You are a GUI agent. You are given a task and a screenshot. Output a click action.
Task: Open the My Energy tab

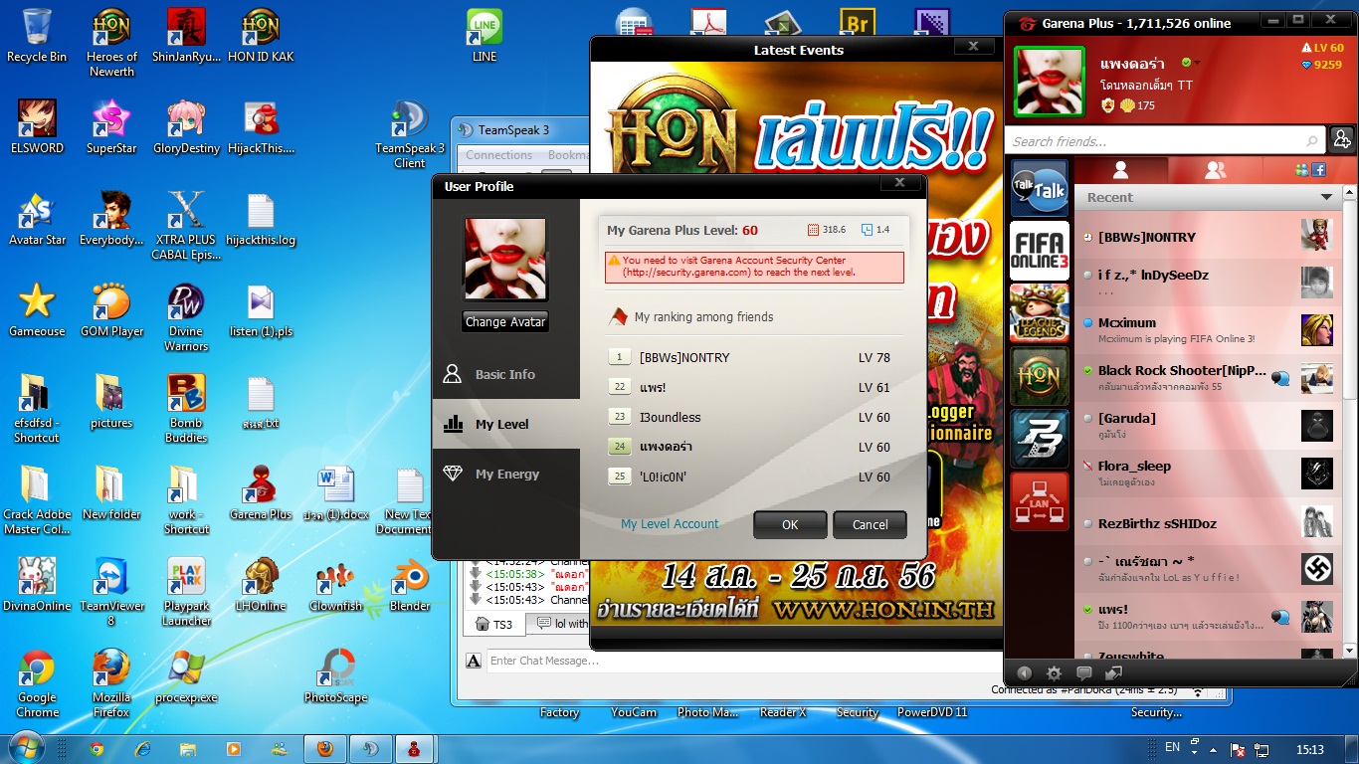[506, 474]
